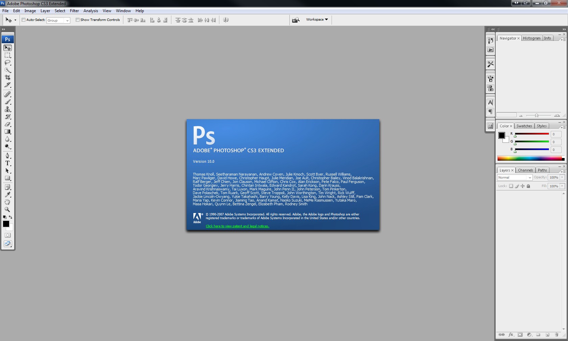The width and height of the screenshot is (568, 341).
Task: Select the Notes tool
Action: point(7,187)
